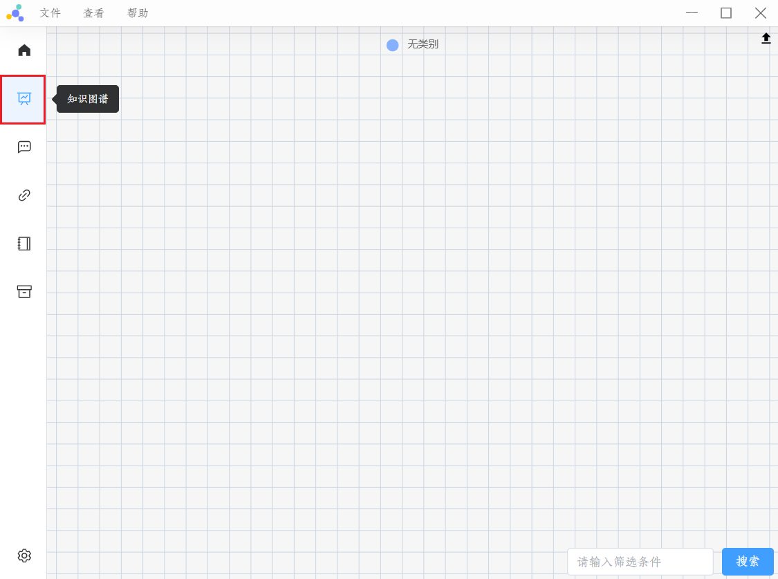Screen dimensions: 778x579
Task: Click the 无类别 legend label
Action: 423,44
